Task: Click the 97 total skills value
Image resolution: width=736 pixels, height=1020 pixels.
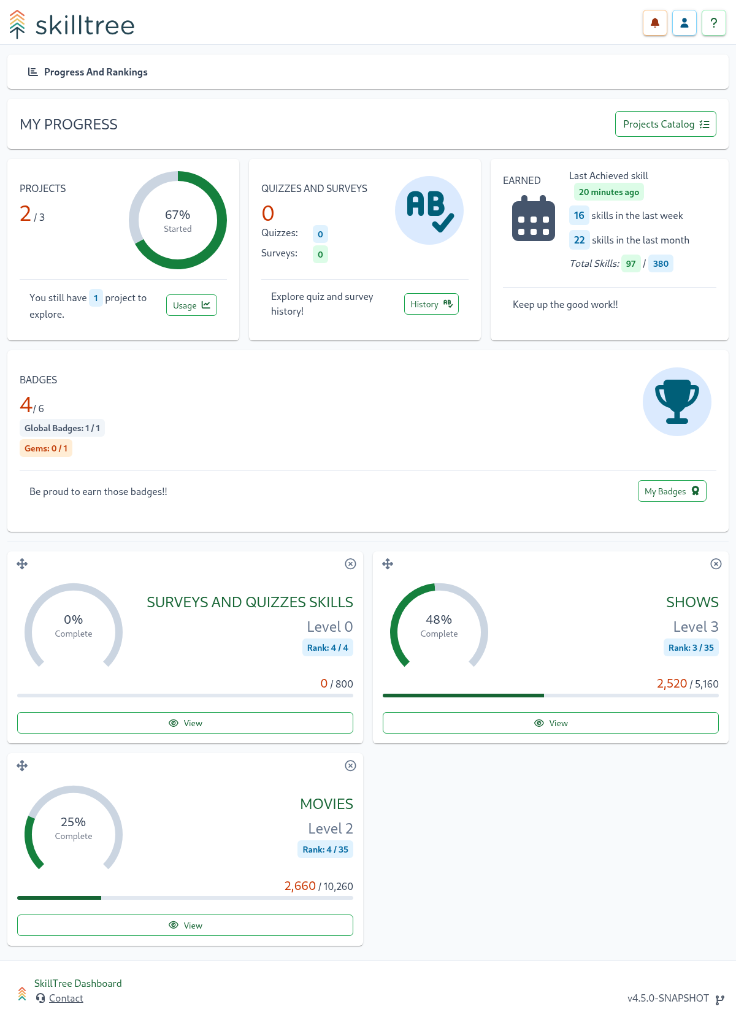Action: click(x=631, y=264)
